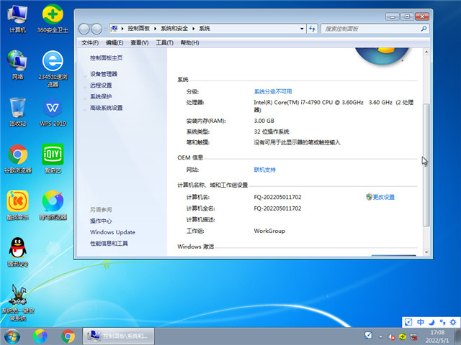Select the 回收站 recycle bin icon
The image size is (461, 345).
17,112
